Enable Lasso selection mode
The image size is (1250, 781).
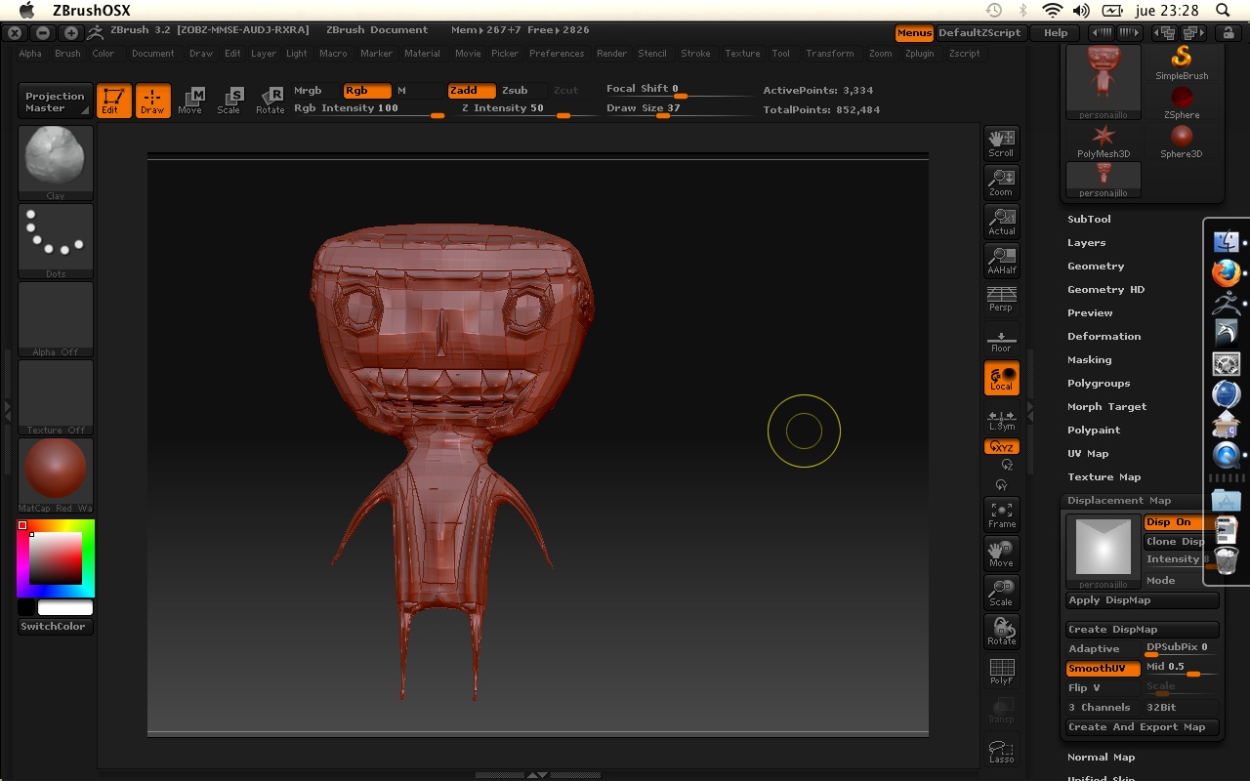1001,749
